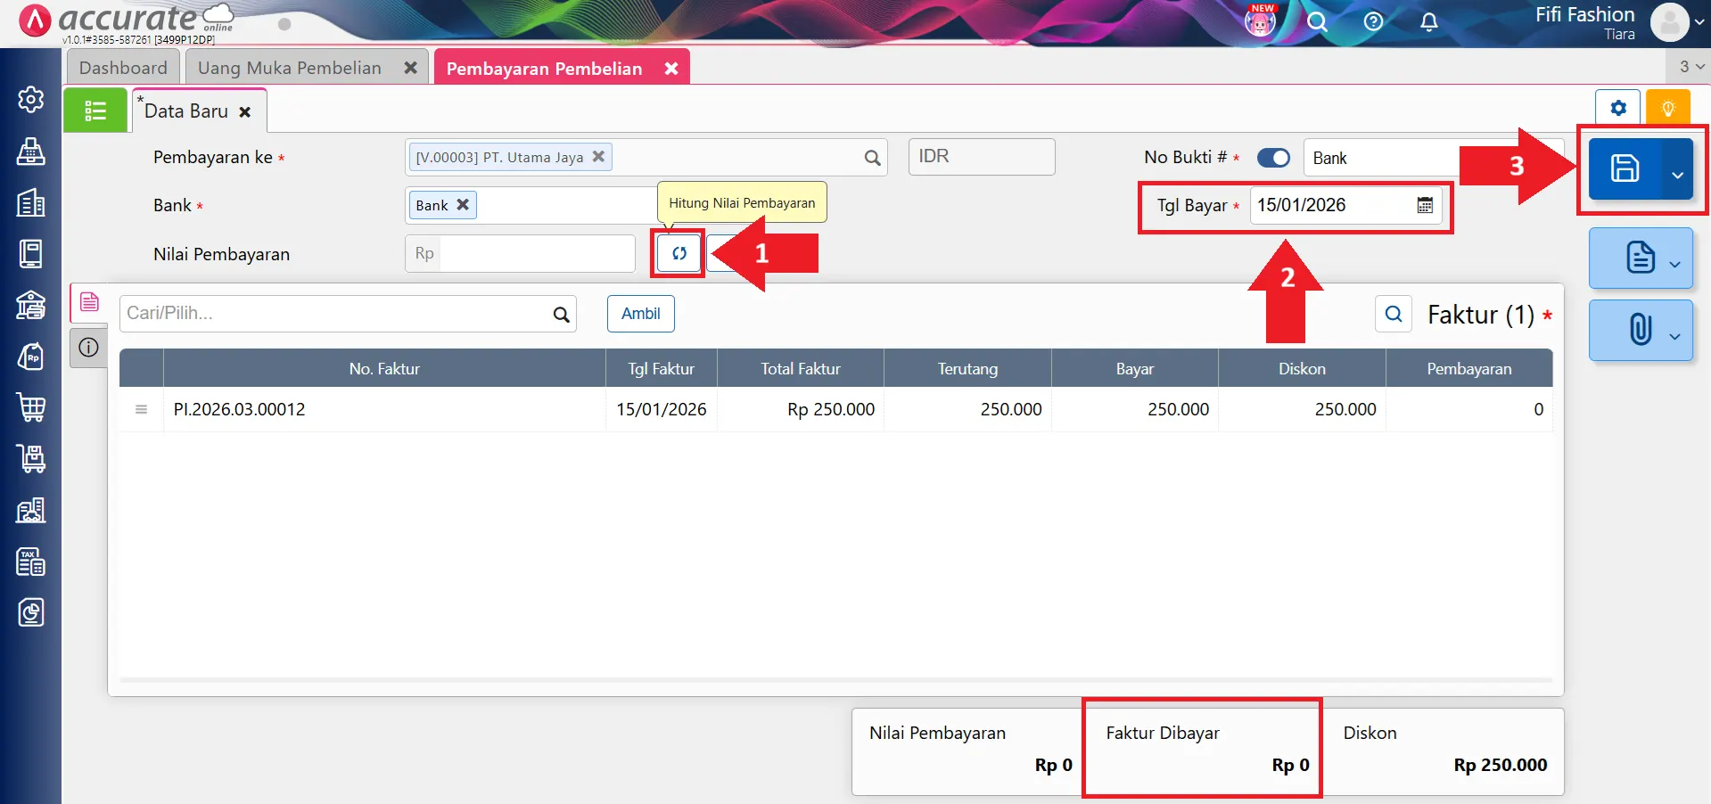The height and width of the screenshot is (804, 1711).
Task: Open the green list view icon
Action: [x=95, y=111]
